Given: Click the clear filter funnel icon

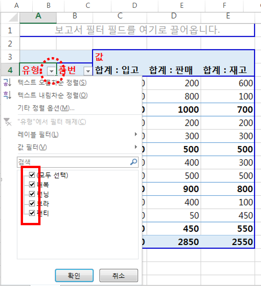Looking at the screenshot, I should click(x=7, y=122).
